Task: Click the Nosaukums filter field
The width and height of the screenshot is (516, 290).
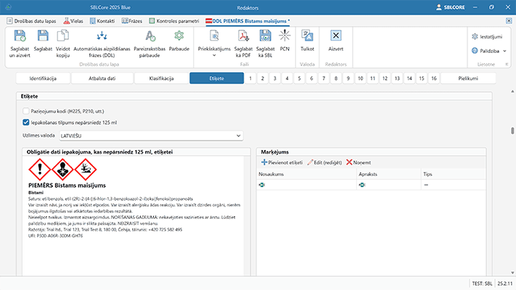Action: coord(305,186)
